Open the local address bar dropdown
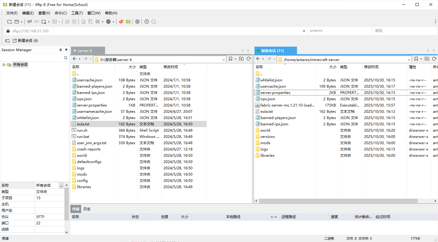Screen dimensions: 438x242 coord(224,59)
